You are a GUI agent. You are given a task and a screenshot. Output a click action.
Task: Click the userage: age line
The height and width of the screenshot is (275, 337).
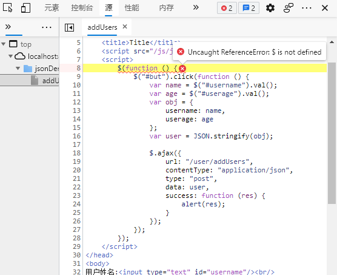[x=189, y=119]
